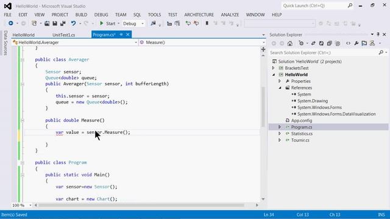Collapse the Program class code region
This screenshot has width=390, height=219.
pos(23,163)
